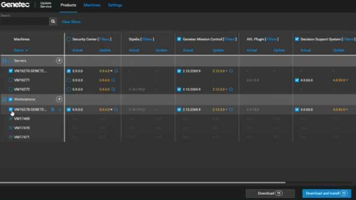This screenshot has width=356, height=200.
Task: Click the search magnifier icon
Action: pos(53,22)
